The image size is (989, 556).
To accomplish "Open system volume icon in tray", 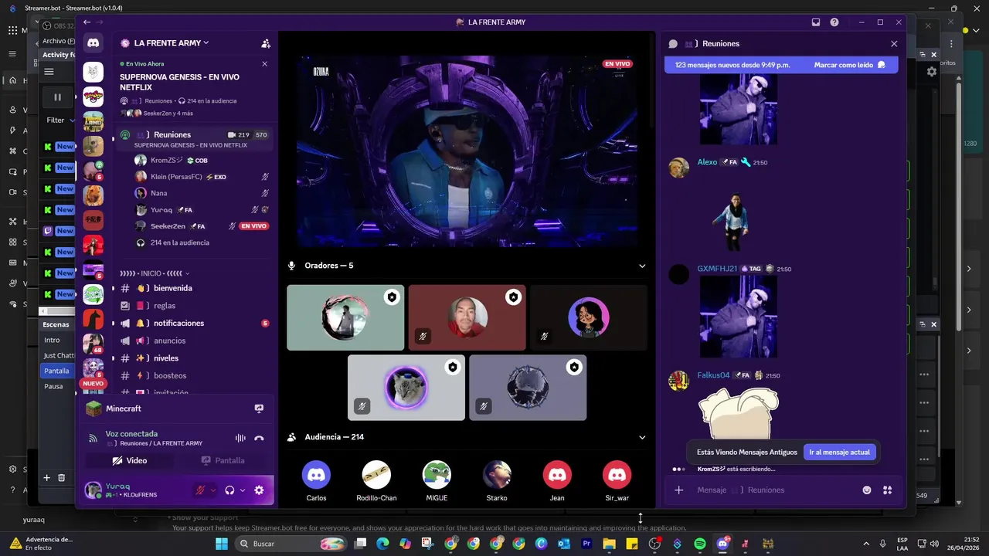I will coord(936,544).
